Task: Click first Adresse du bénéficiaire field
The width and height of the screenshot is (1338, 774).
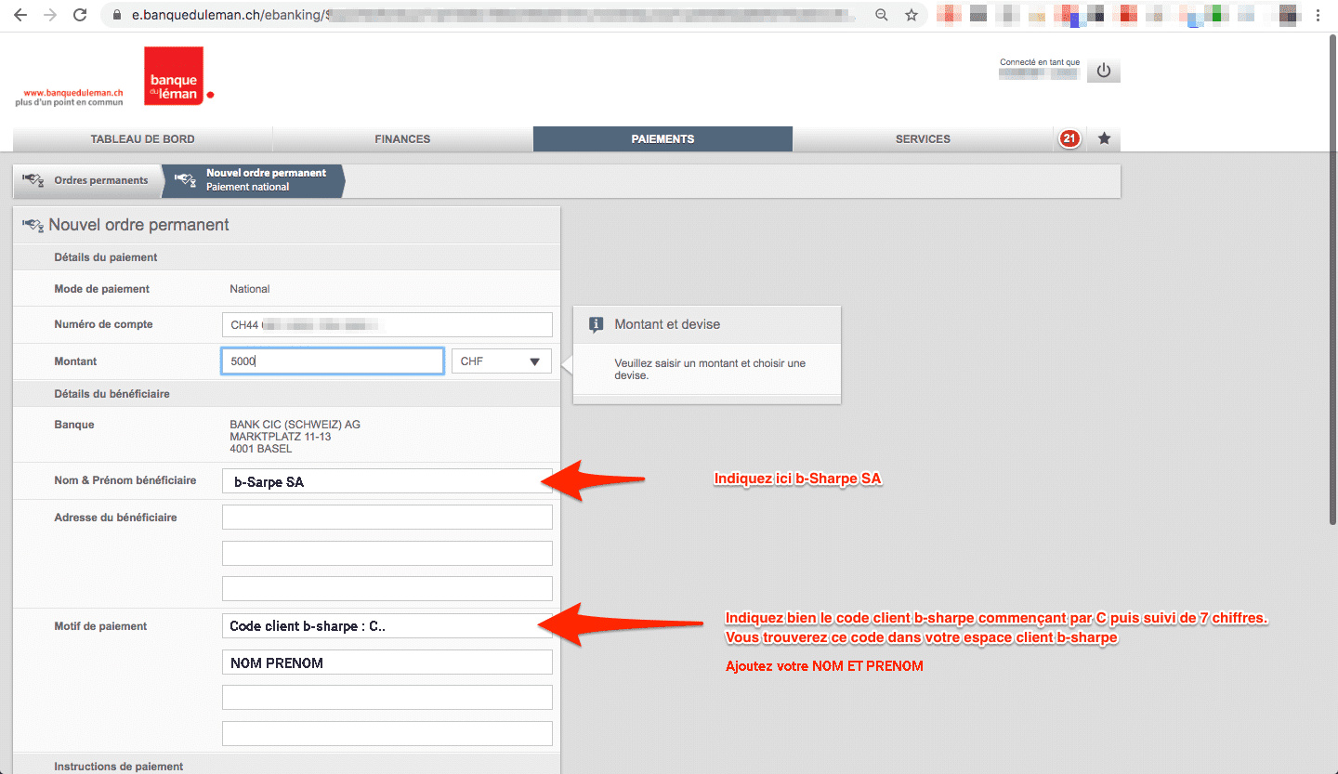Action: [387, 517]
